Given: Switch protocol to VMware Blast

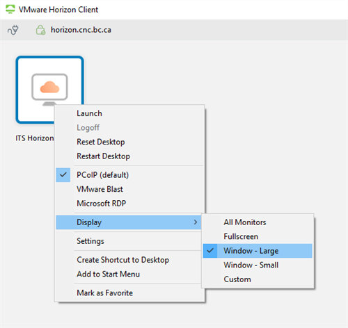Looking at the screenshot, I should [x=130, y=189].
